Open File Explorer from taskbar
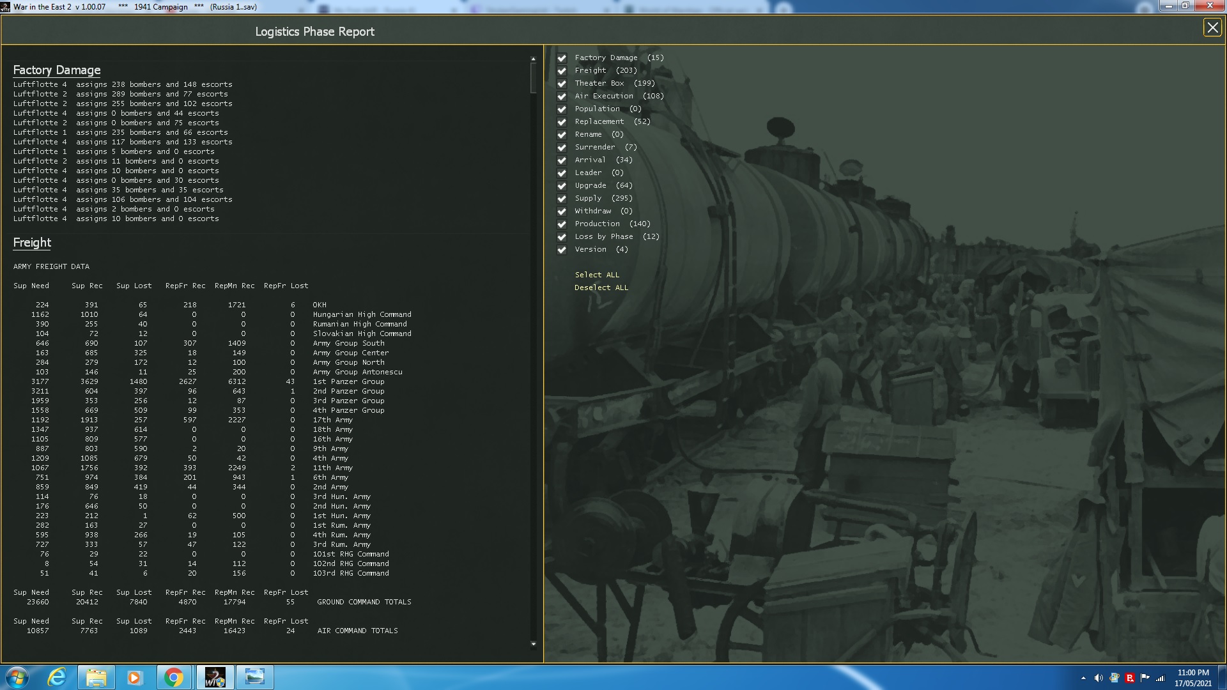Viewport: 1227px width, 690px height. click(x=96, y=677)
